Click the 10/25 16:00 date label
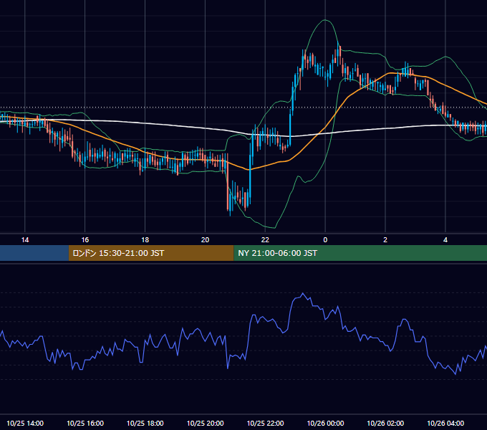 tap(85, 423)
